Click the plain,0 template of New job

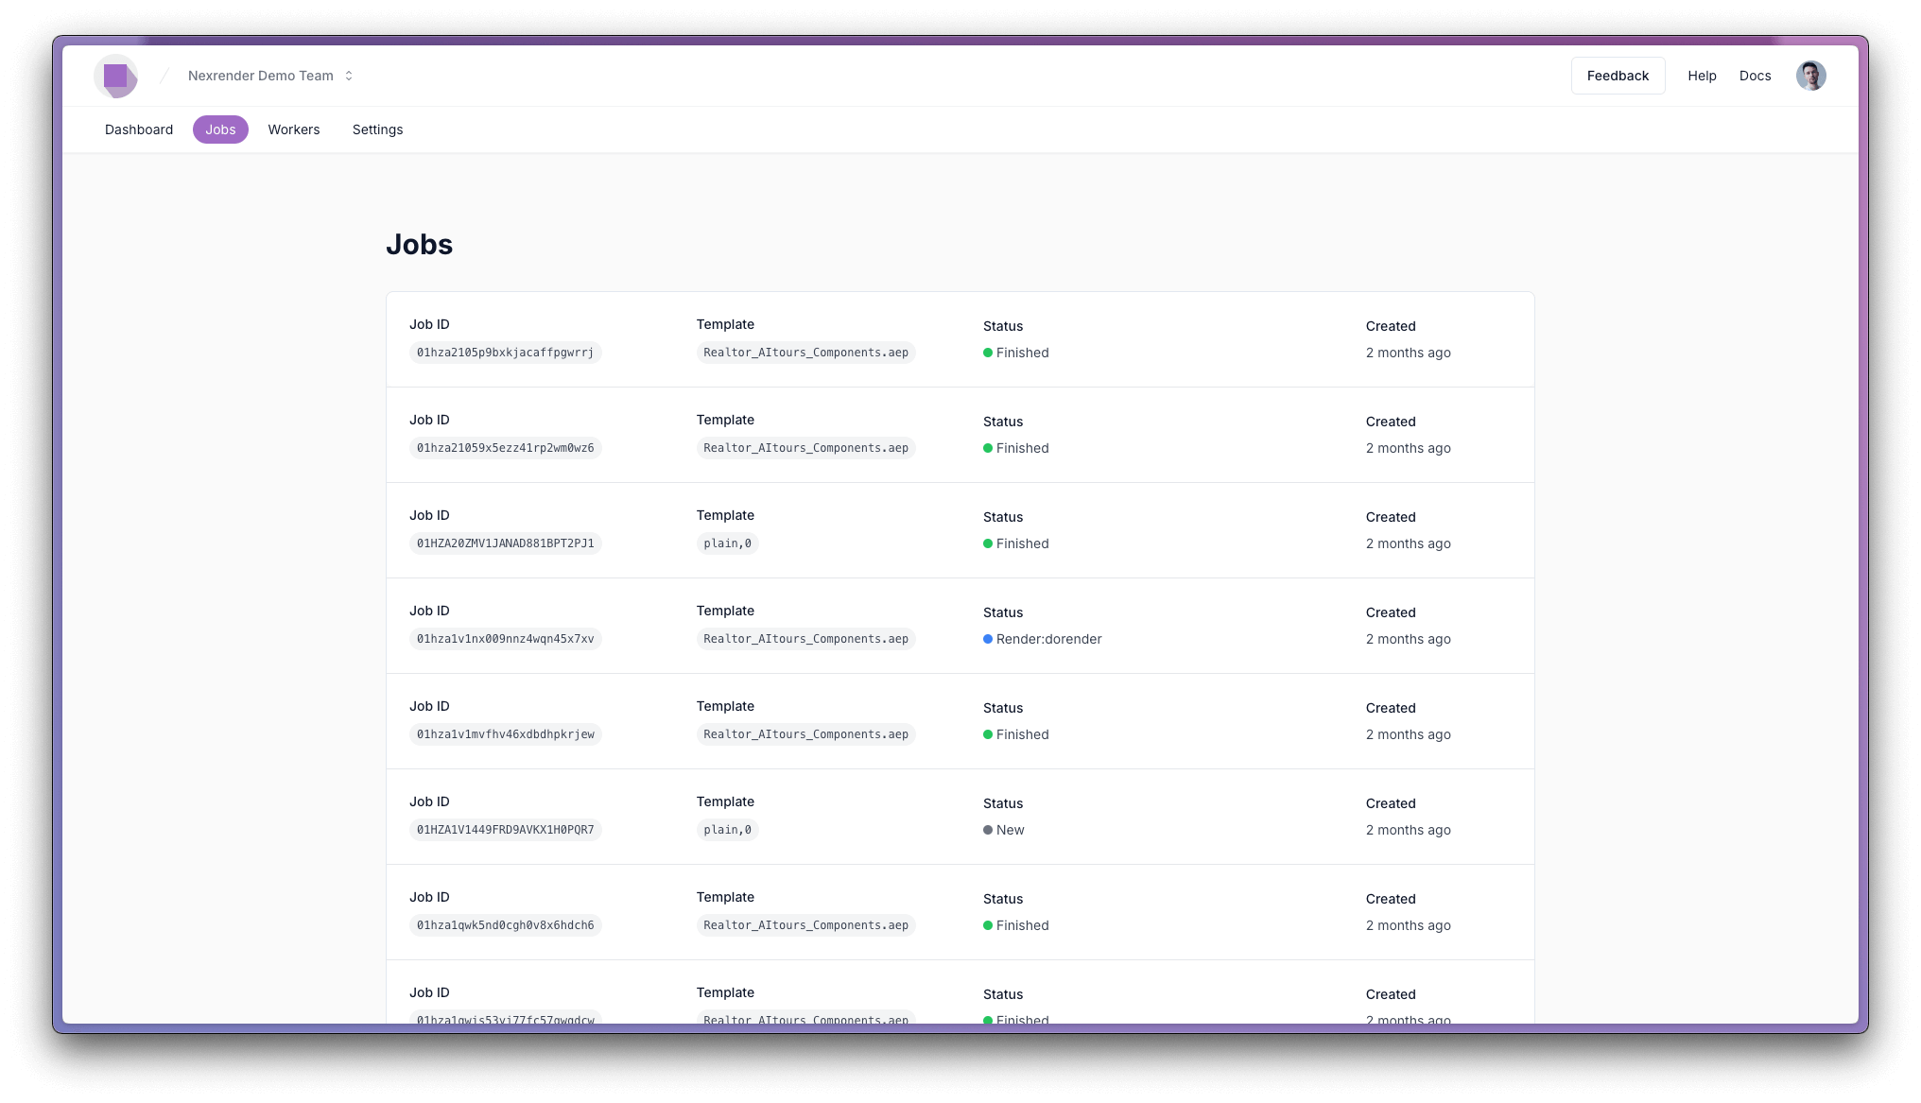click(x=727, y=830)
